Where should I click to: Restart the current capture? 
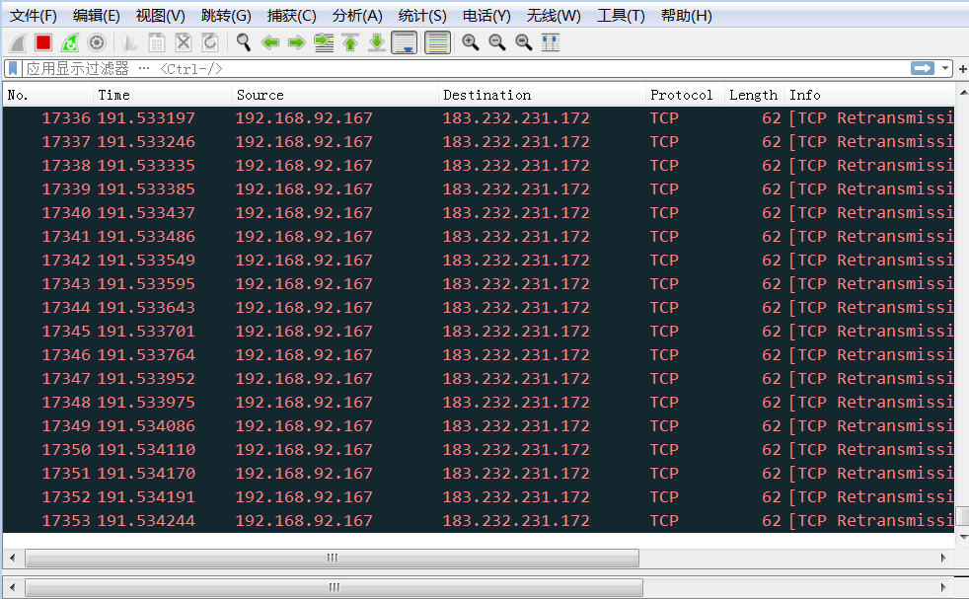[x=70, y=42]
